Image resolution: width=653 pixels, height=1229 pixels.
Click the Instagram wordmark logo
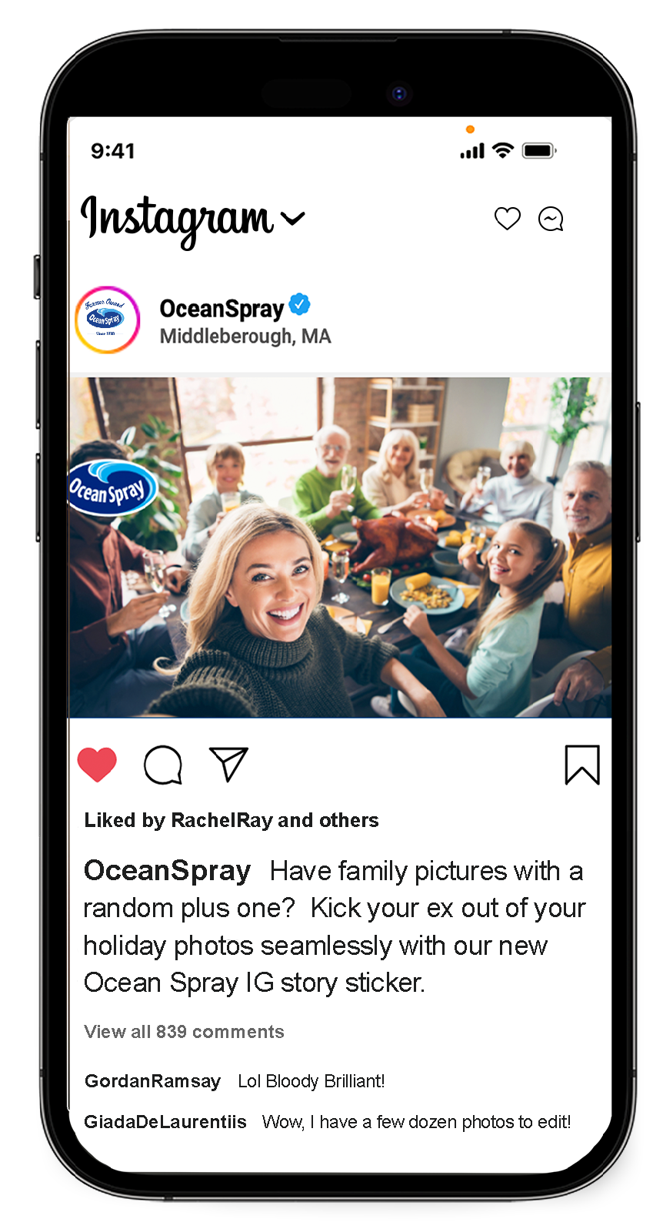pos(177,221)
